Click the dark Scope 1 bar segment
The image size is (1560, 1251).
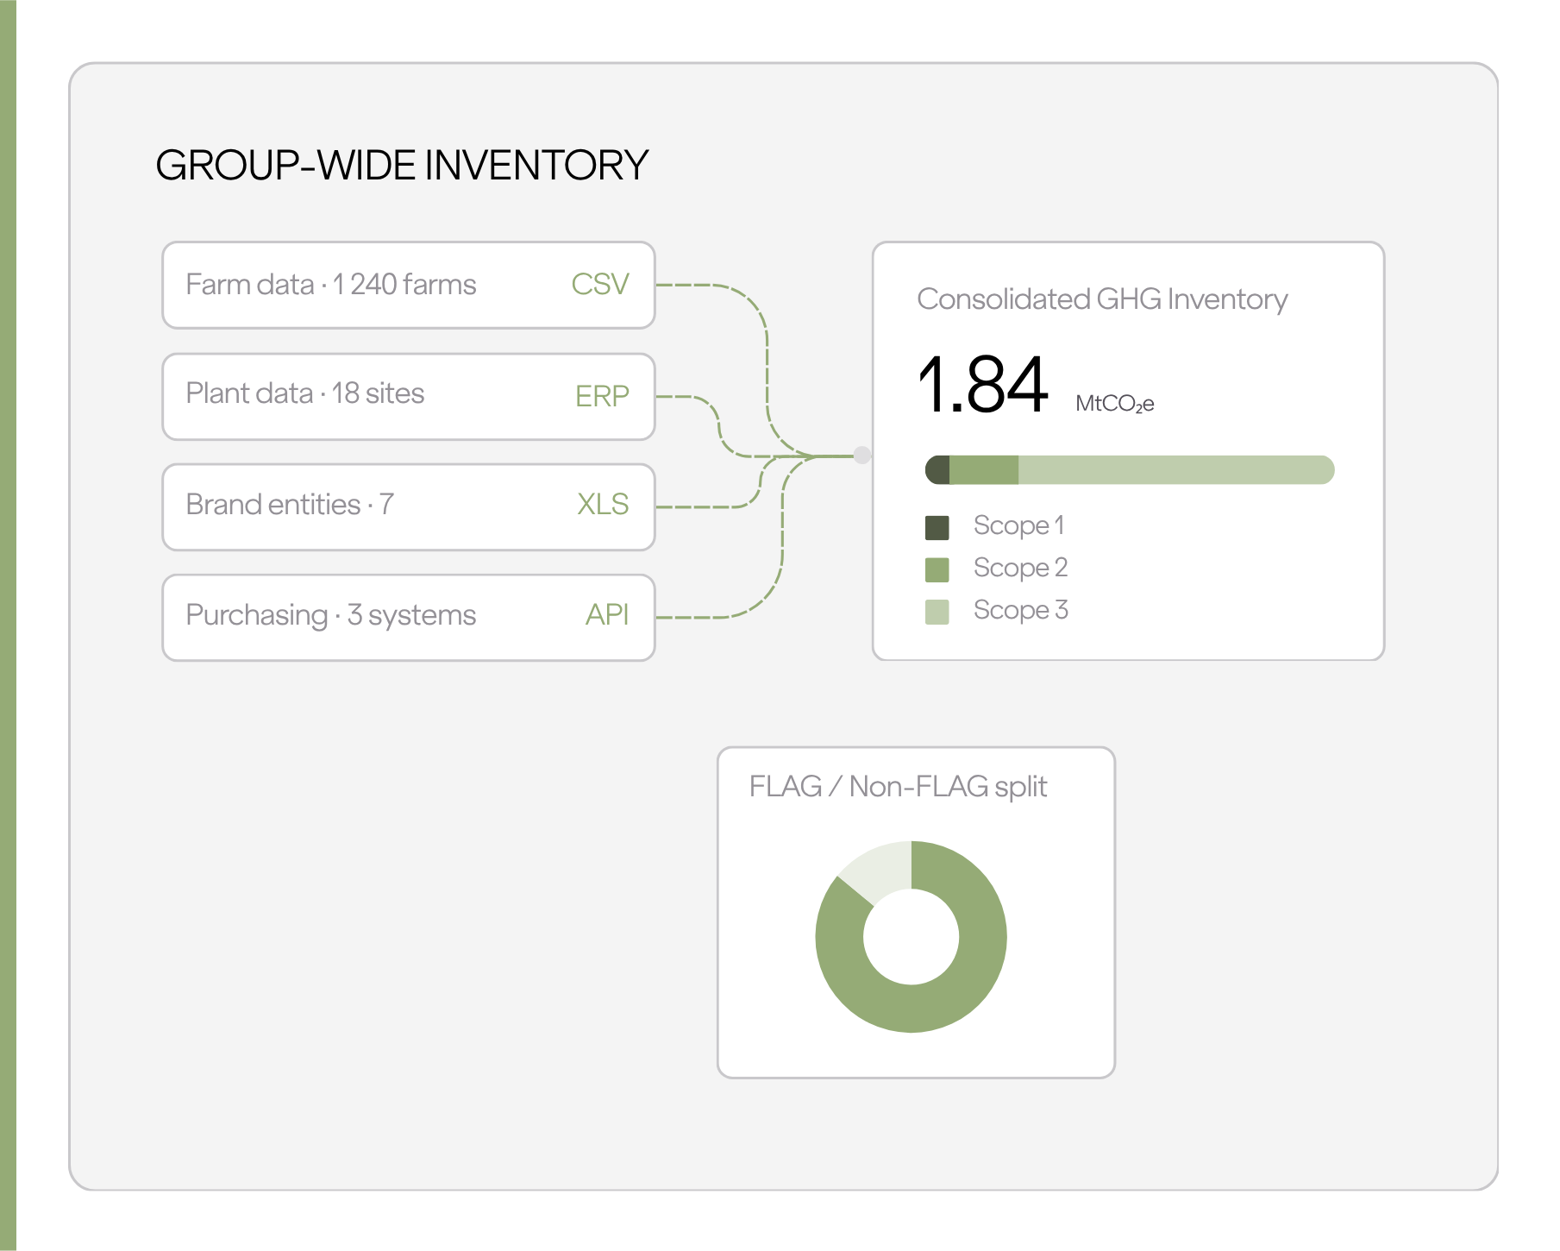click(937, 470)
